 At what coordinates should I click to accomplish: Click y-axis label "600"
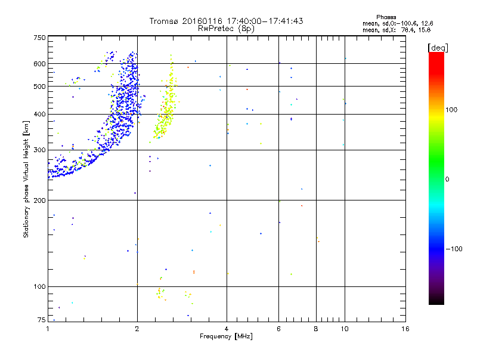39,64
